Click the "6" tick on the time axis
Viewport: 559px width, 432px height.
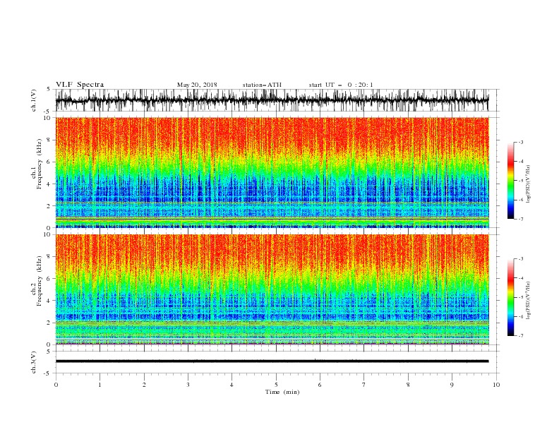(x=320, y=385)
